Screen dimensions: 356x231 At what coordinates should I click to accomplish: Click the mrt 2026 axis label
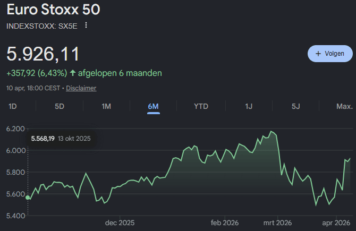[277, 223]
